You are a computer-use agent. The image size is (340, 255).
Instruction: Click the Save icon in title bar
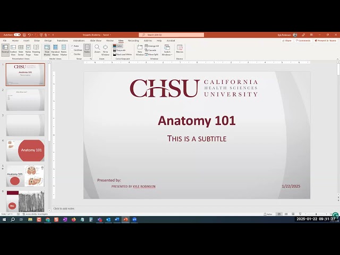point(24,35)
